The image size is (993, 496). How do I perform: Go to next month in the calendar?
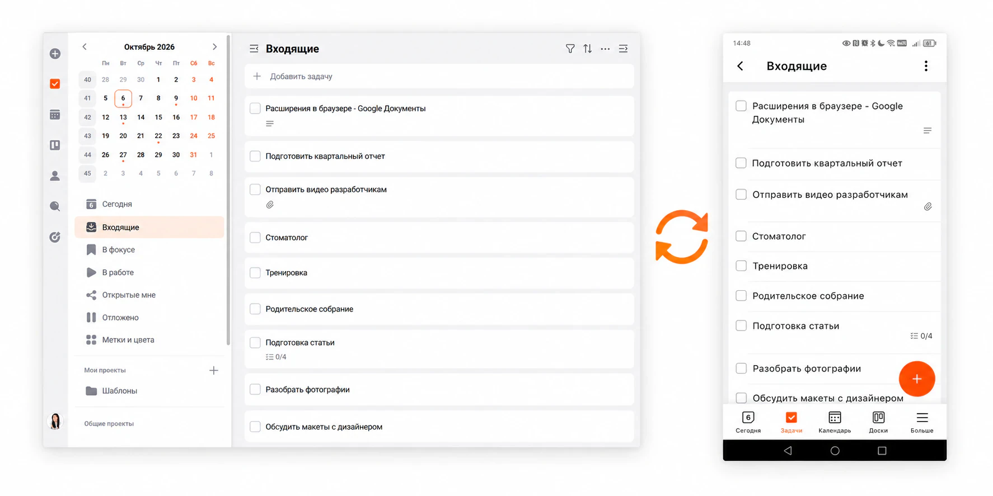pyautogui.click(x=214, y=47)
